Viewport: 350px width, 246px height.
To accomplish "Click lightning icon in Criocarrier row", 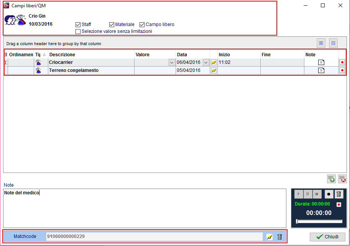I will click(x=214, y=62).
